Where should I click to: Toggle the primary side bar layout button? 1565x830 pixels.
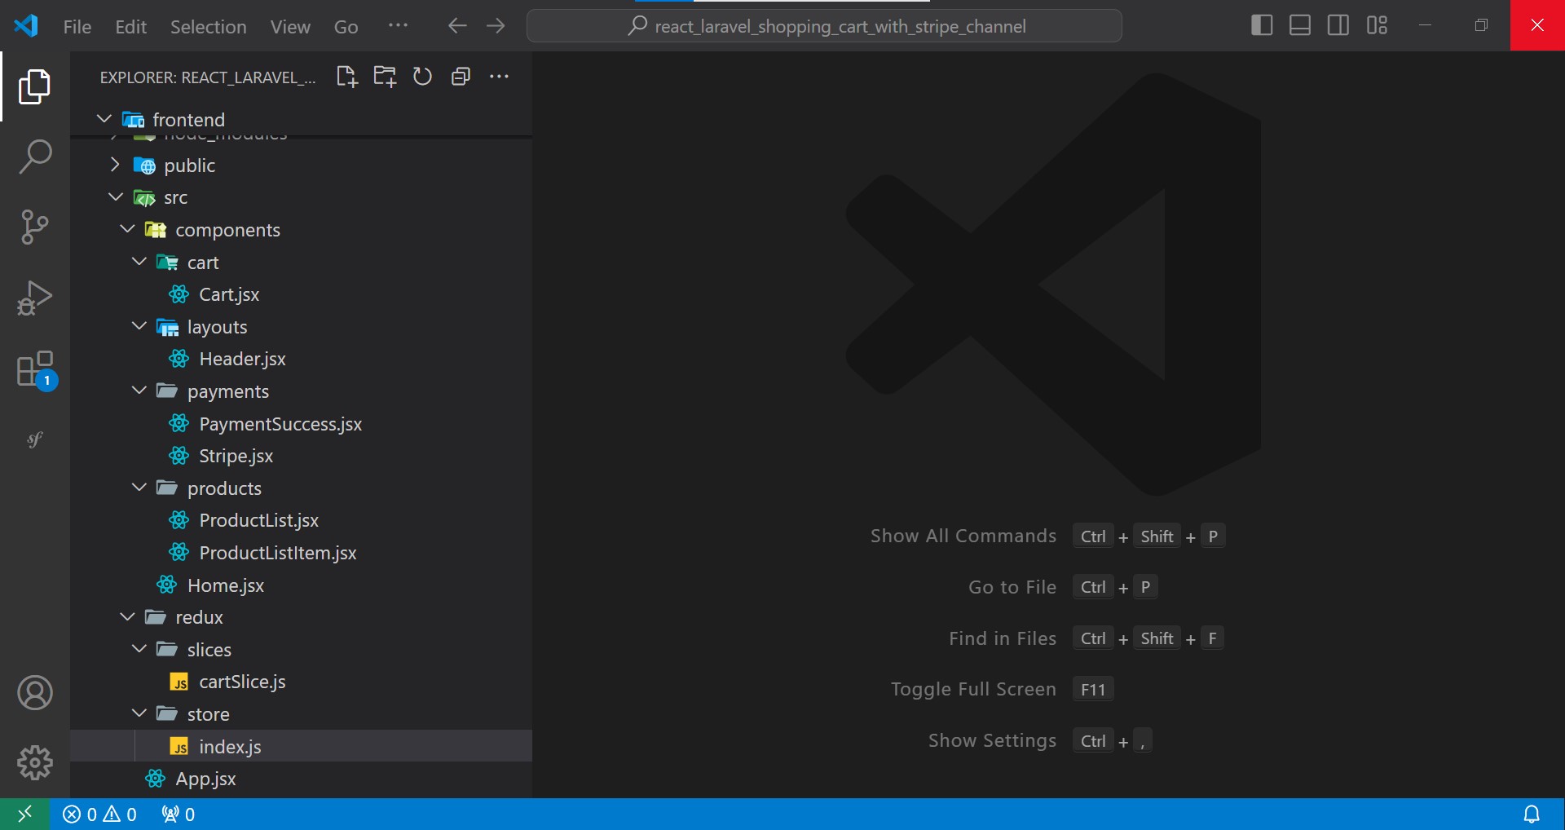pyautogui.click(x=1262, y=25)
